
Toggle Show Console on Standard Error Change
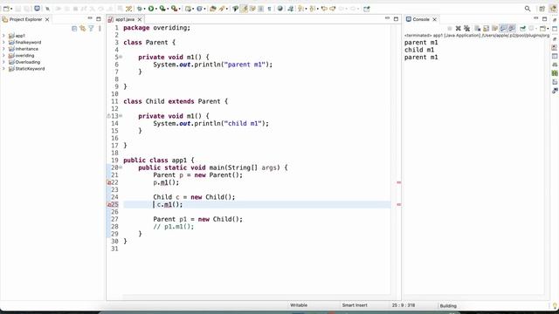(x=512, y=29)
